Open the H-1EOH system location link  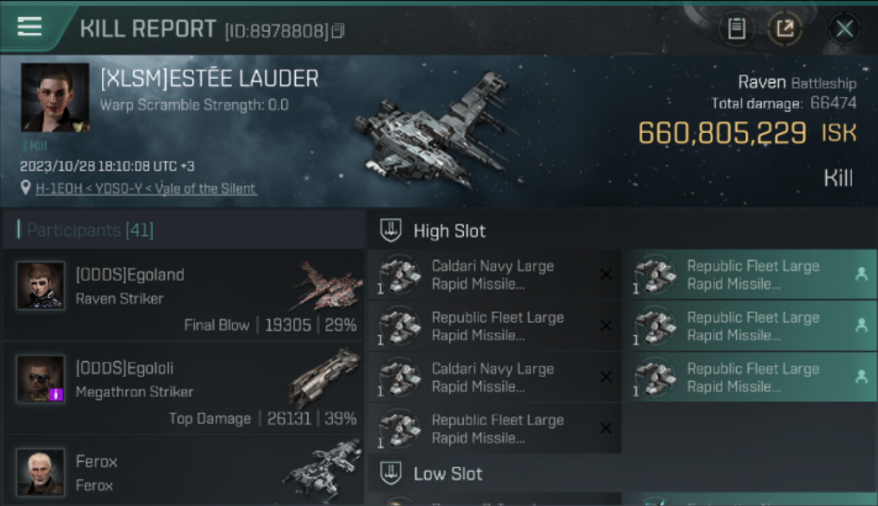pos(146,188)
